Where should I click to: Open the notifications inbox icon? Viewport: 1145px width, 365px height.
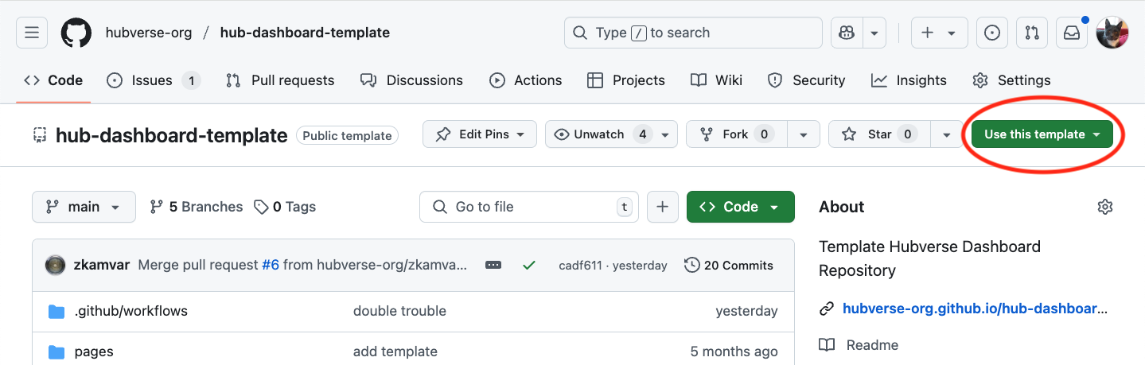(1072, 33)
